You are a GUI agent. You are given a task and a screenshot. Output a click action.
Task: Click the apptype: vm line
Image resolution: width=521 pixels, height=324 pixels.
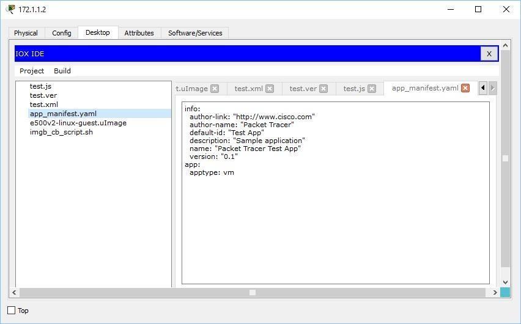(212, 172)
